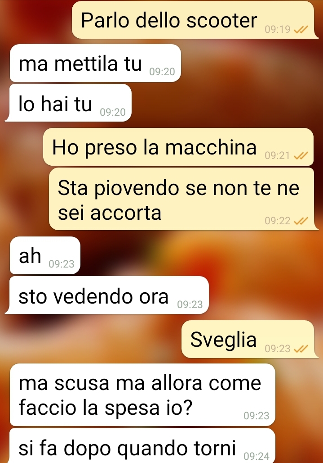The width and height of the screenshot is (323, 463).
Task: Tap read-receipt checkmarks on 'Sveglia' message
Action: [x=301, y=349]
